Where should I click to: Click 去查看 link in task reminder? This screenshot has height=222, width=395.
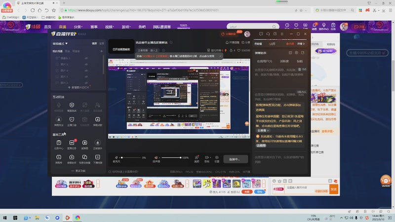[263, 130]
